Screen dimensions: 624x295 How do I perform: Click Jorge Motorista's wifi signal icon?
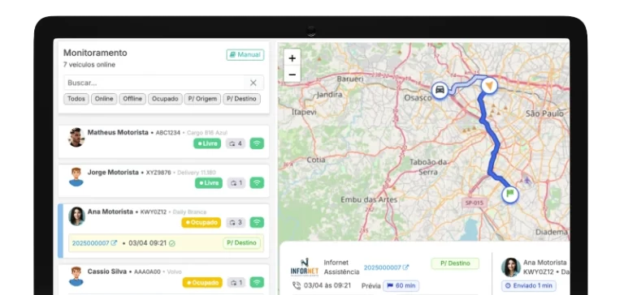click(x=257, y=183)
